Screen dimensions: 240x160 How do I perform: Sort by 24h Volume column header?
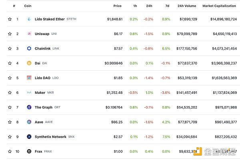186,6
